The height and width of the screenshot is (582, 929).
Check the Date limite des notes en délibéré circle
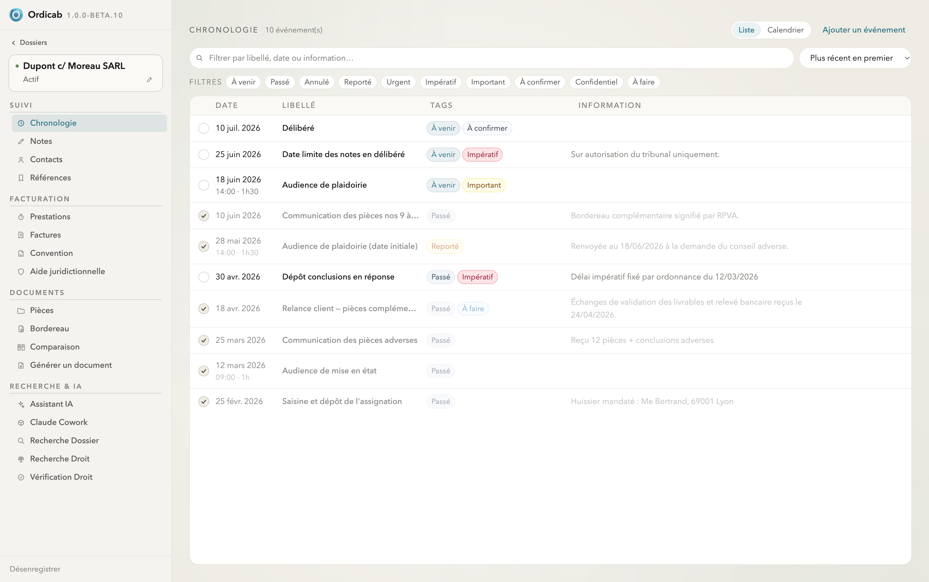pyautogui.click(x=204, y=155)
